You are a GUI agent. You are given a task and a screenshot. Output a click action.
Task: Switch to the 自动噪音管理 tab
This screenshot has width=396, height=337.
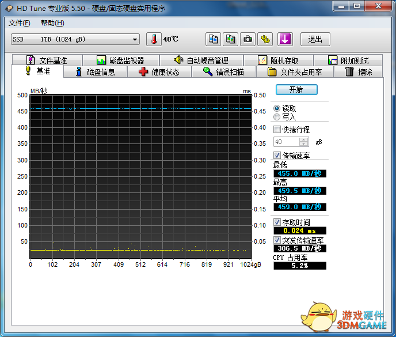(201, 60)
